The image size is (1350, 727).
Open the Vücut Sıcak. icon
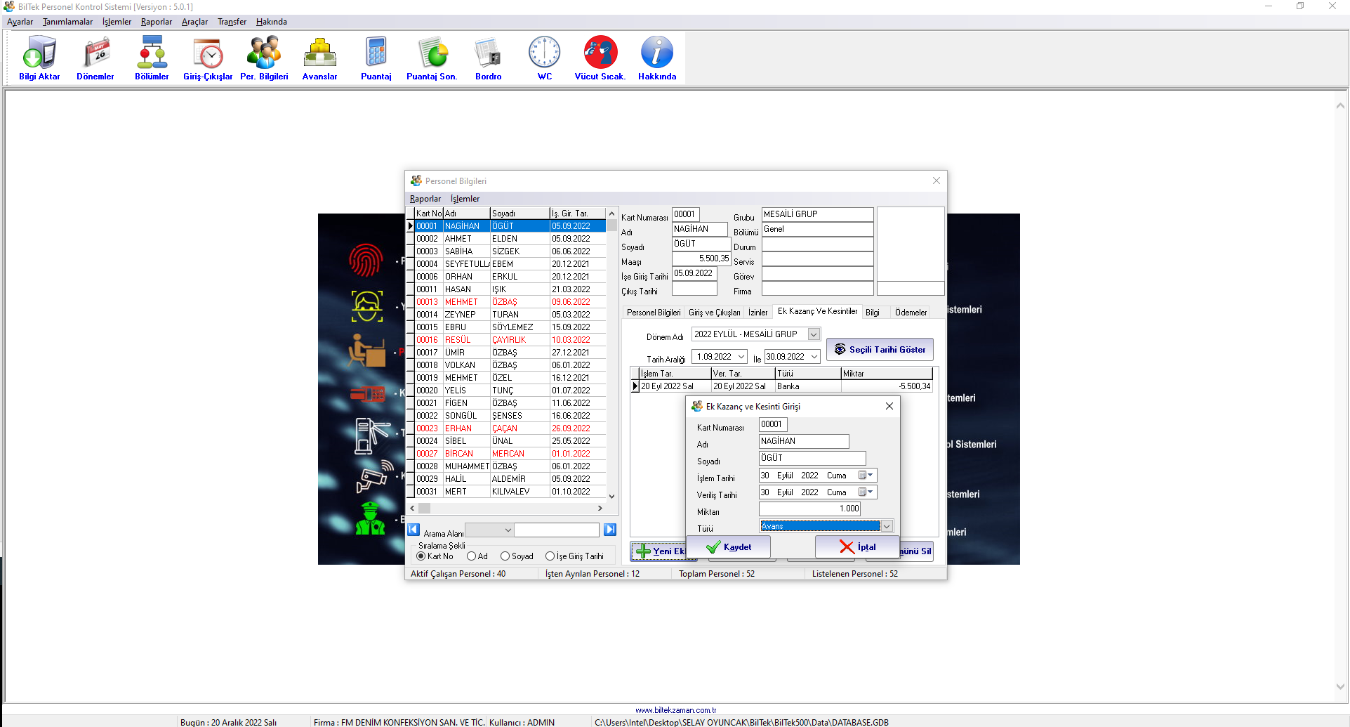[x=601, y=58]
